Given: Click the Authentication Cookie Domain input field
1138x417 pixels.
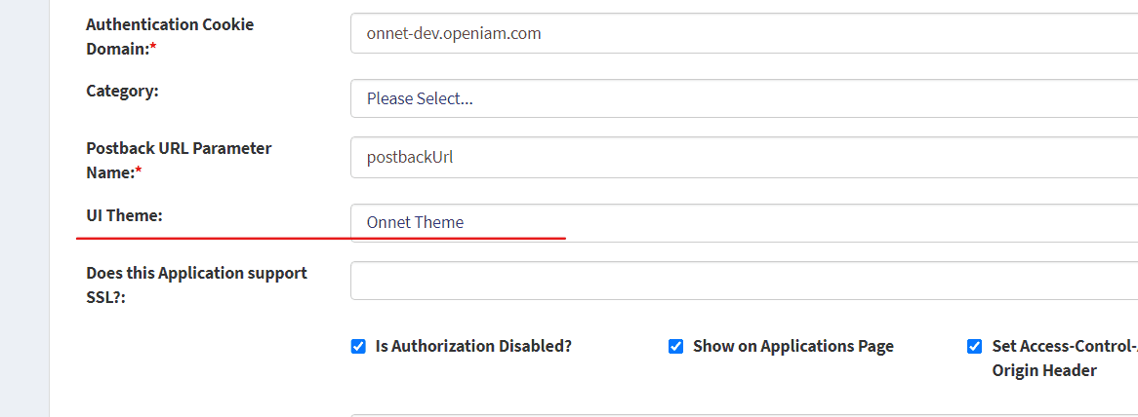Looking at the screenshot, I should pos(742,33).
